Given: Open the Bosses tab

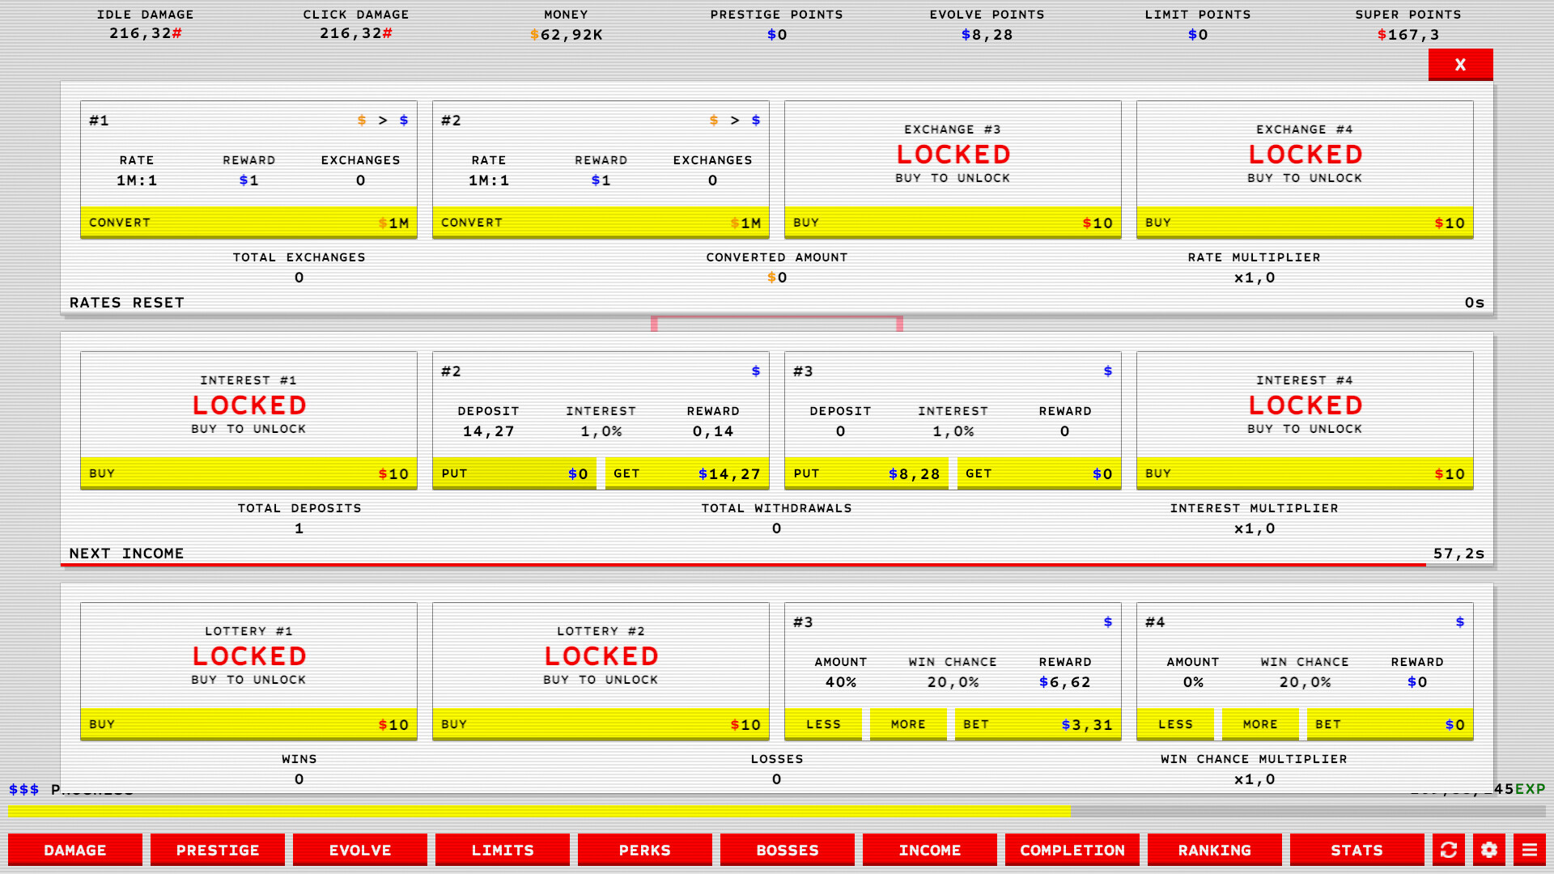Looking at the screenshot, I should [x=788, y=850].
